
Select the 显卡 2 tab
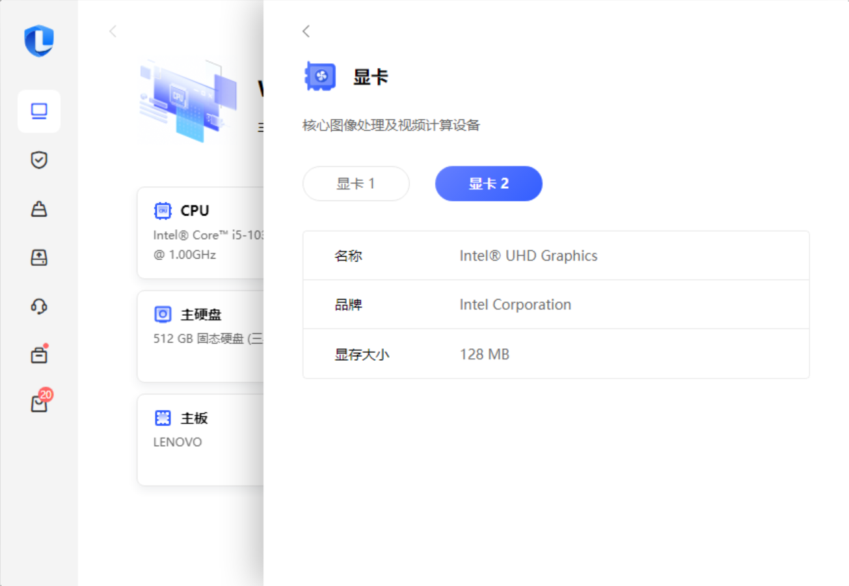click(489, 184)
